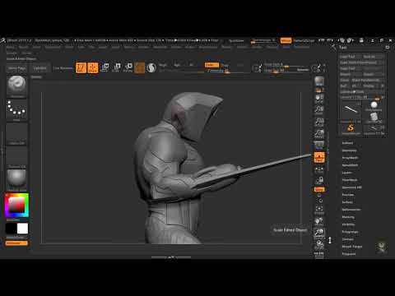Image resolution: width=395 pixels, height=296 pixels.
Task: Click the Scale Edited Object icon
Action: [319, 233]
